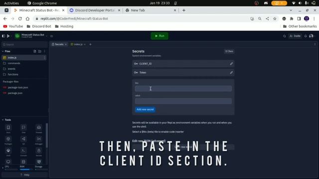Collapse the Tools section chevron
Screen dimensions: 319x179
coord(2,120)
